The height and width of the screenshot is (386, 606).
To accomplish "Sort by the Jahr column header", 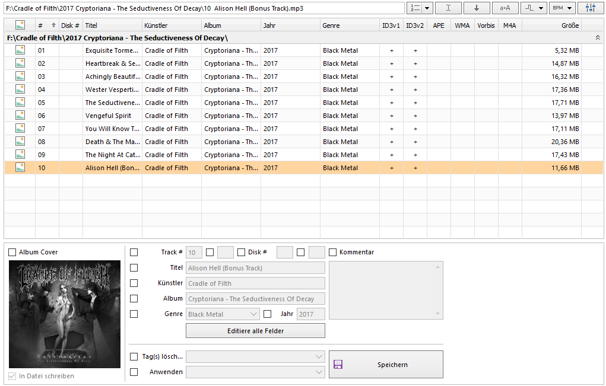I will click(x=290, y=25).
